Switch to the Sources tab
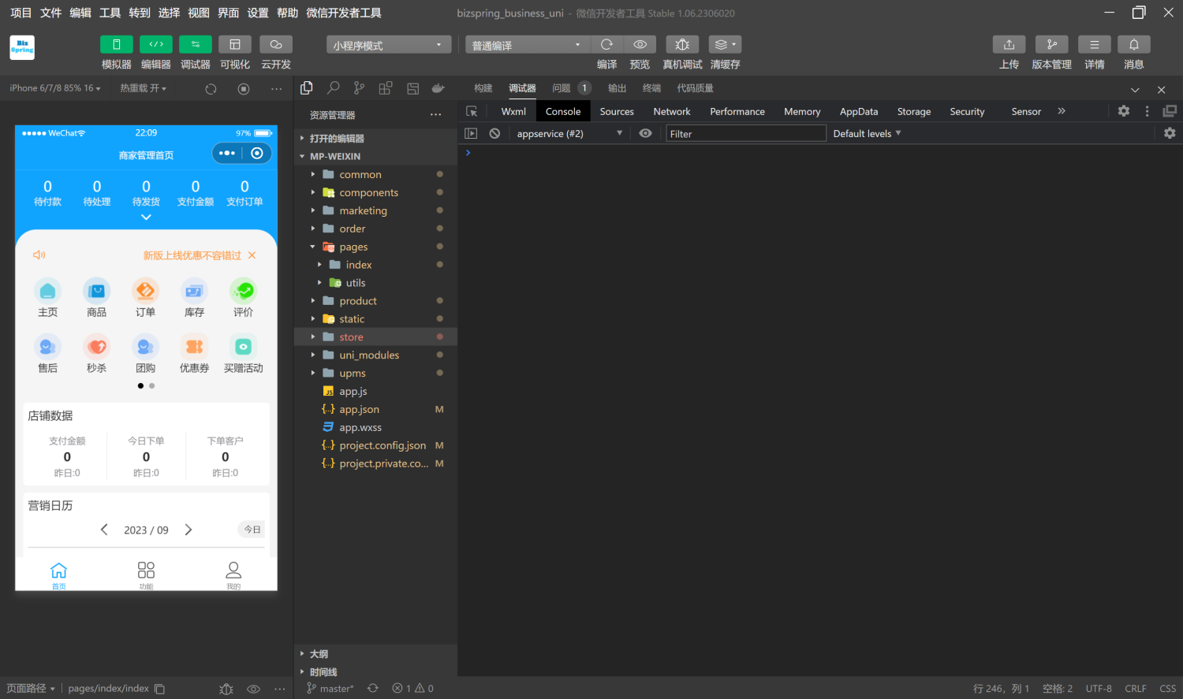This screenshot has width=1183, height=699. tap(617, 111)
